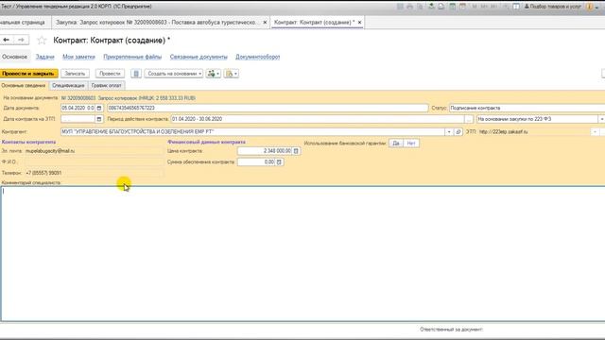Open calculator for Сумма обеспечения контракта

pyautogui.click(x=279, y=162)
